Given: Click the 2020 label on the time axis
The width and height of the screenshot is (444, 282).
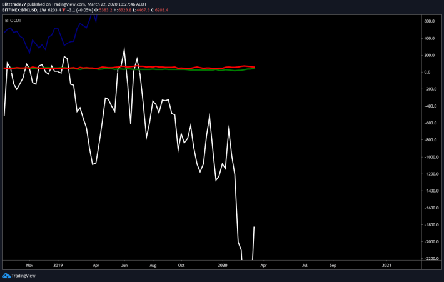Looking at the screenshot, I should pyautogui.click(x=223, y=266).
